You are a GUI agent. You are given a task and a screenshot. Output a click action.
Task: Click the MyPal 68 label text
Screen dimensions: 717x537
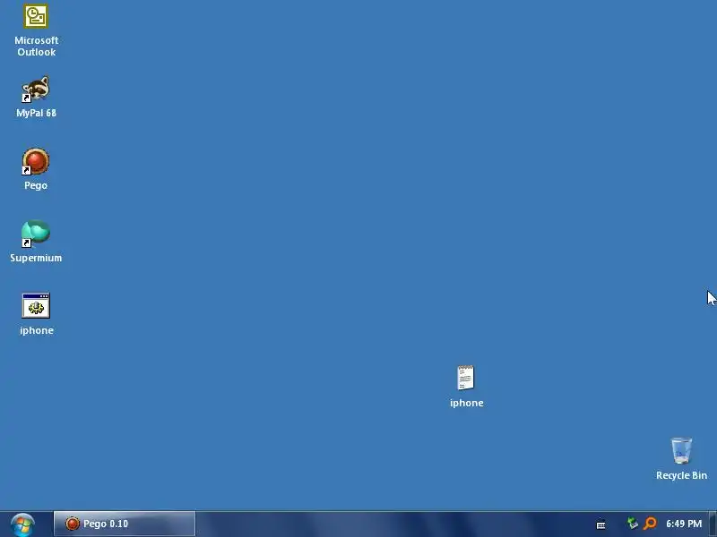[36, 113]
